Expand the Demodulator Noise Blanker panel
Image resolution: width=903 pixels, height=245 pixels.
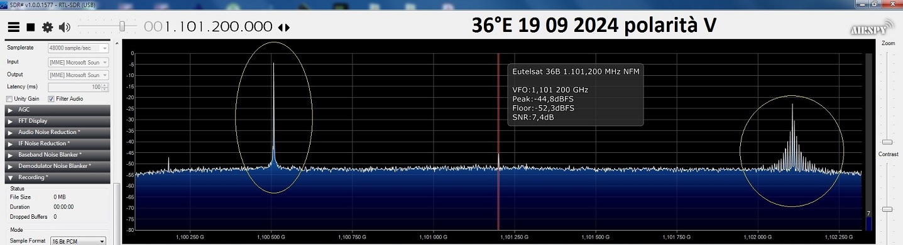coord(58,166)
